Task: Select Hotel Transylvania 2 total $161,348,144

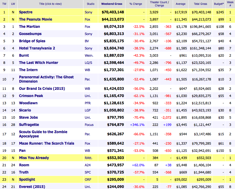Action: [x=200, y=48]
